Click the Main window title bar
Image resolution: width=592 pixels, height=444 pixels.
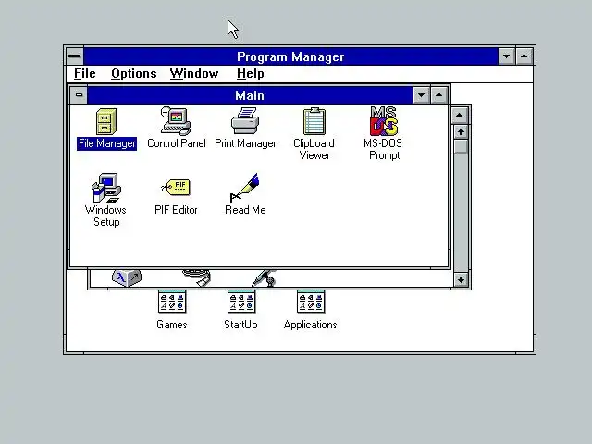click(250, 95)
